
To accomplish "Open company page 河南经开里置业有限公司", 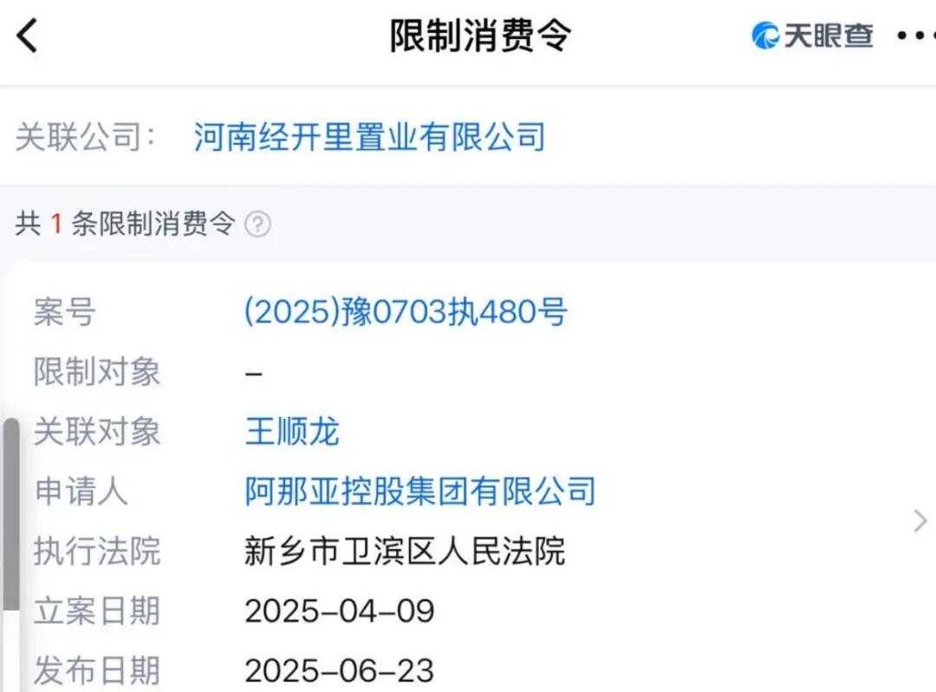I will click(x=367, y=137).
